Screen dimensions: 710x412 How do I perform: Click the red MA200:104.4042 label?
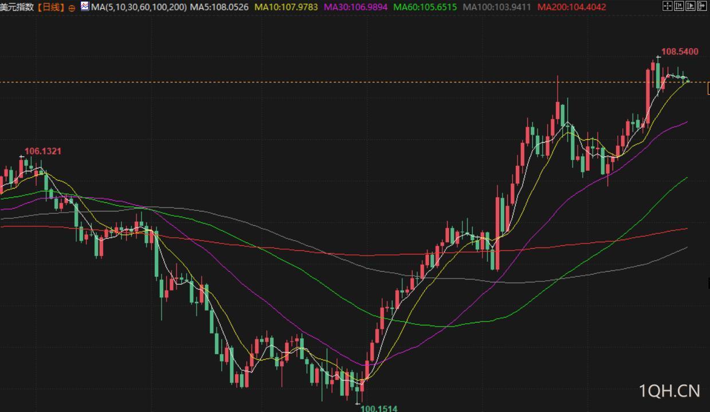[571, 7]
